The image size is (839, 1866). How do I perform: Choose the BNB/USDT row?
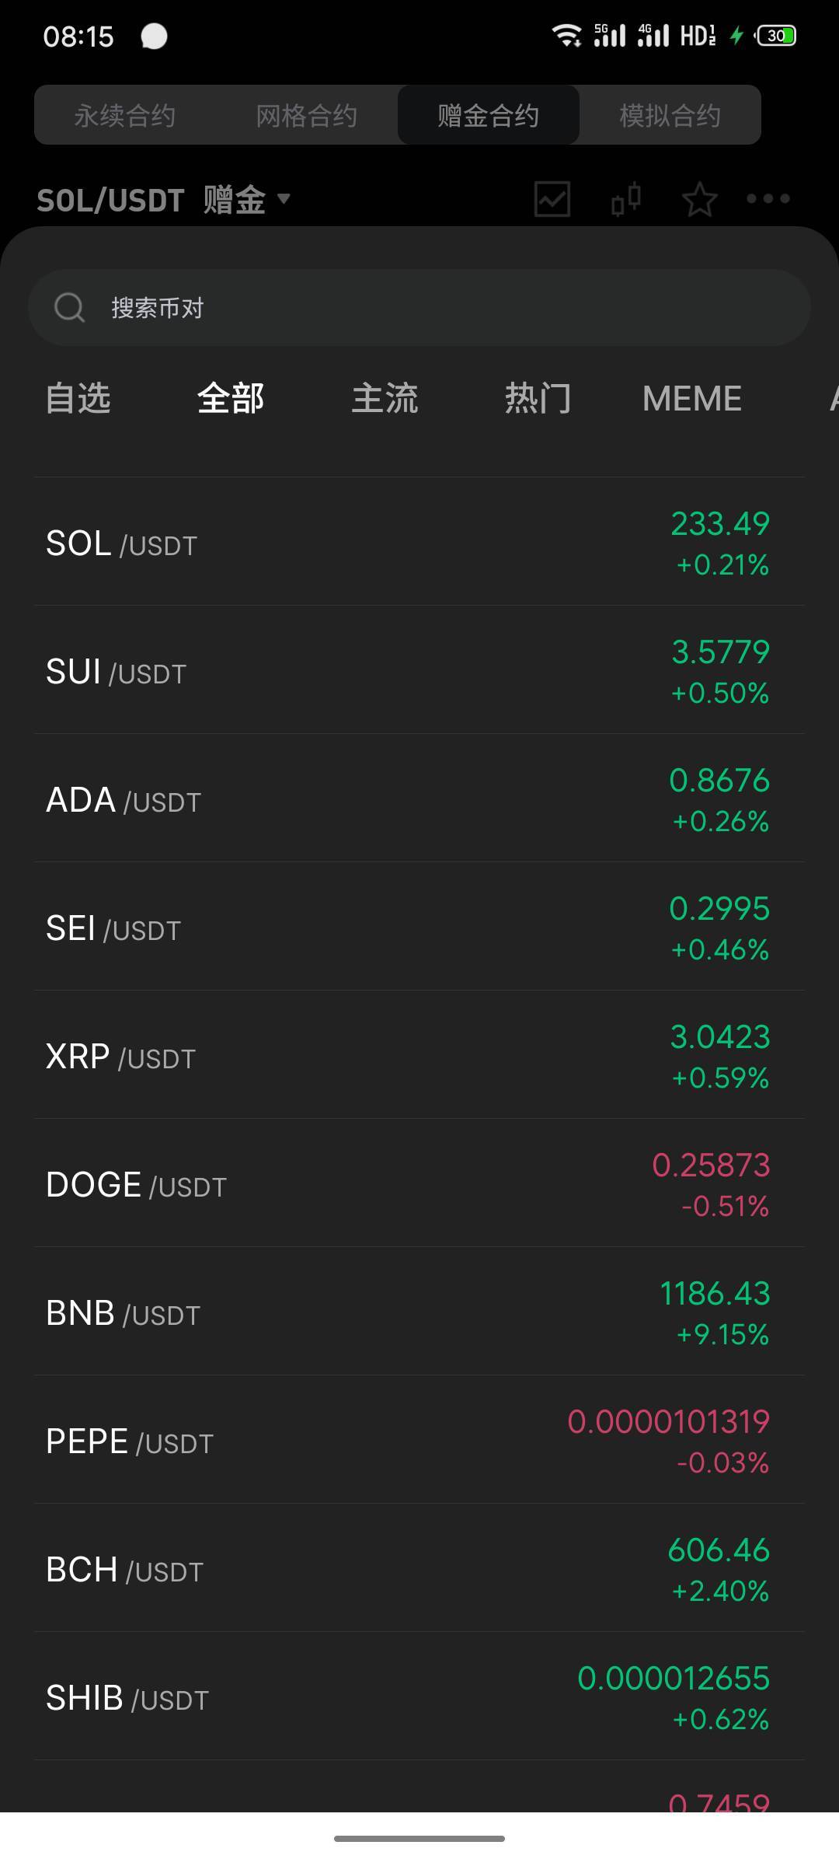tap(419, 1312)
